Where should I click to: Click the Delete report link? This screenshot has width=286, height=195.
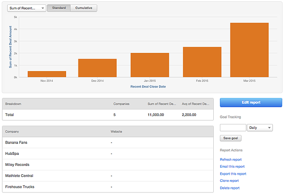point(230,187)
